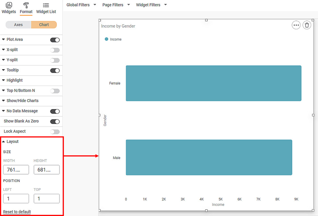Expand the Widget Filters dropdown
This screenshot has height=216, width=318.
point(151,5)
